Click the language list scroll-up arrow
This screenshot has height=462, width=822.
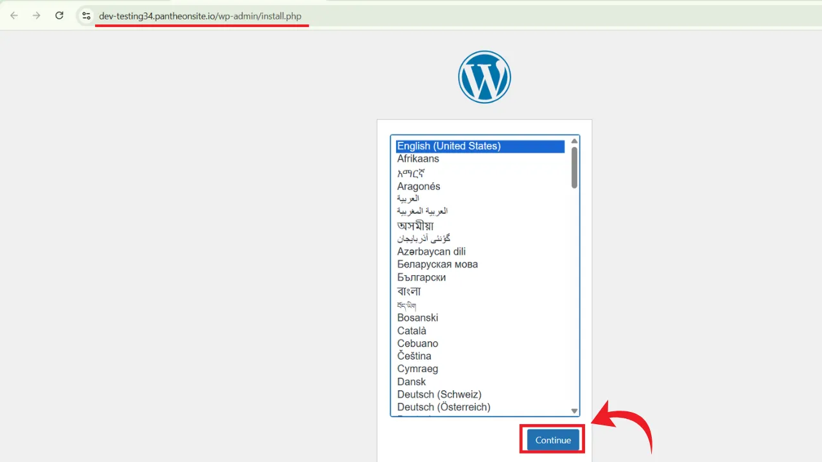pyautogui.click(x=575, y=141)
